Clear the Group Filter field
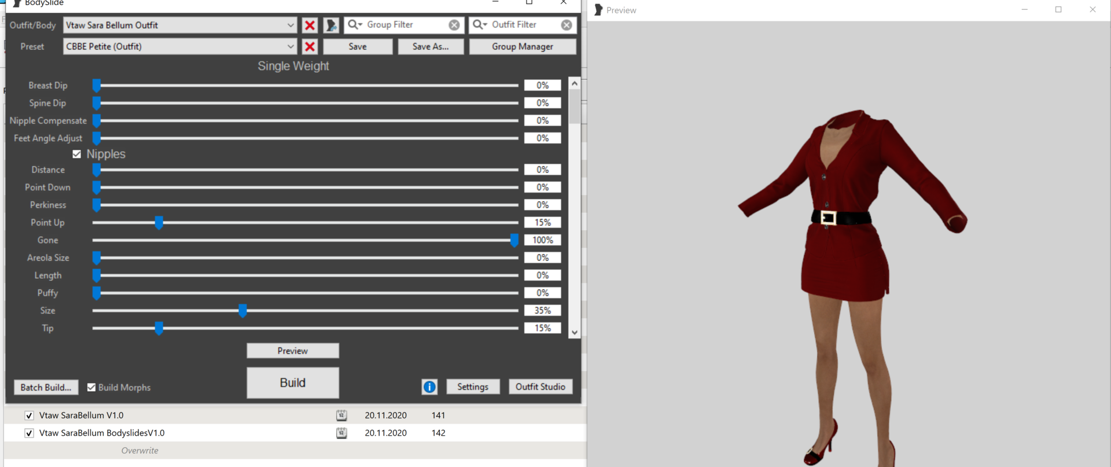Screen dimensions: 1111x467 (454, 25)
